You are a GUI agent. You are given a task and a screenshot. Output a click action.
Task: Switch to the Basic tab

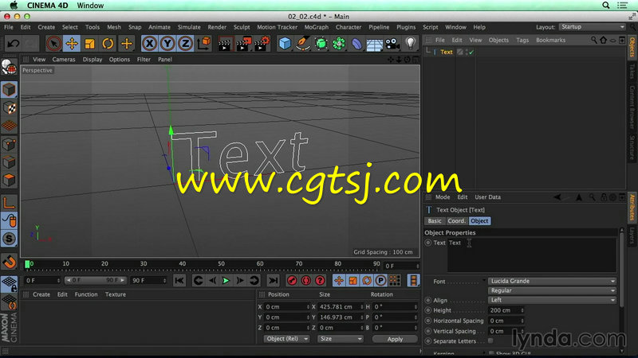point(434,221)
